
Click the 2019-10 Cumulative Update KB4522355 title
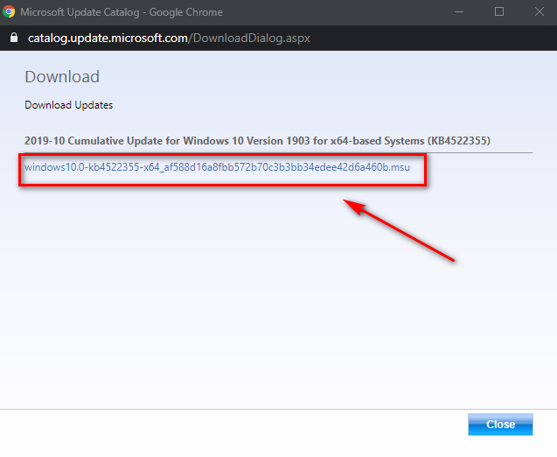pos(257,141)
